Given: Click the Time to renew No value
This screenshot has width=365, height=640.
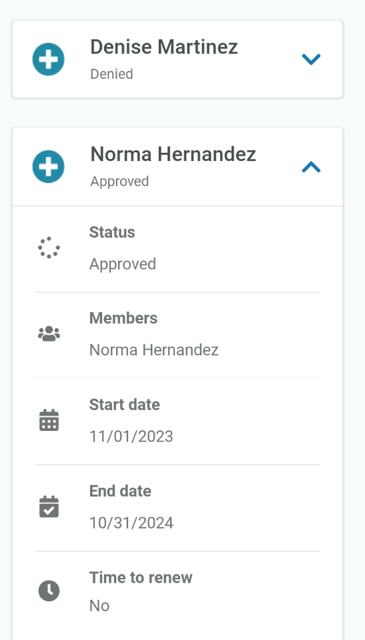Looking at the screenshot, I should 99,606.
